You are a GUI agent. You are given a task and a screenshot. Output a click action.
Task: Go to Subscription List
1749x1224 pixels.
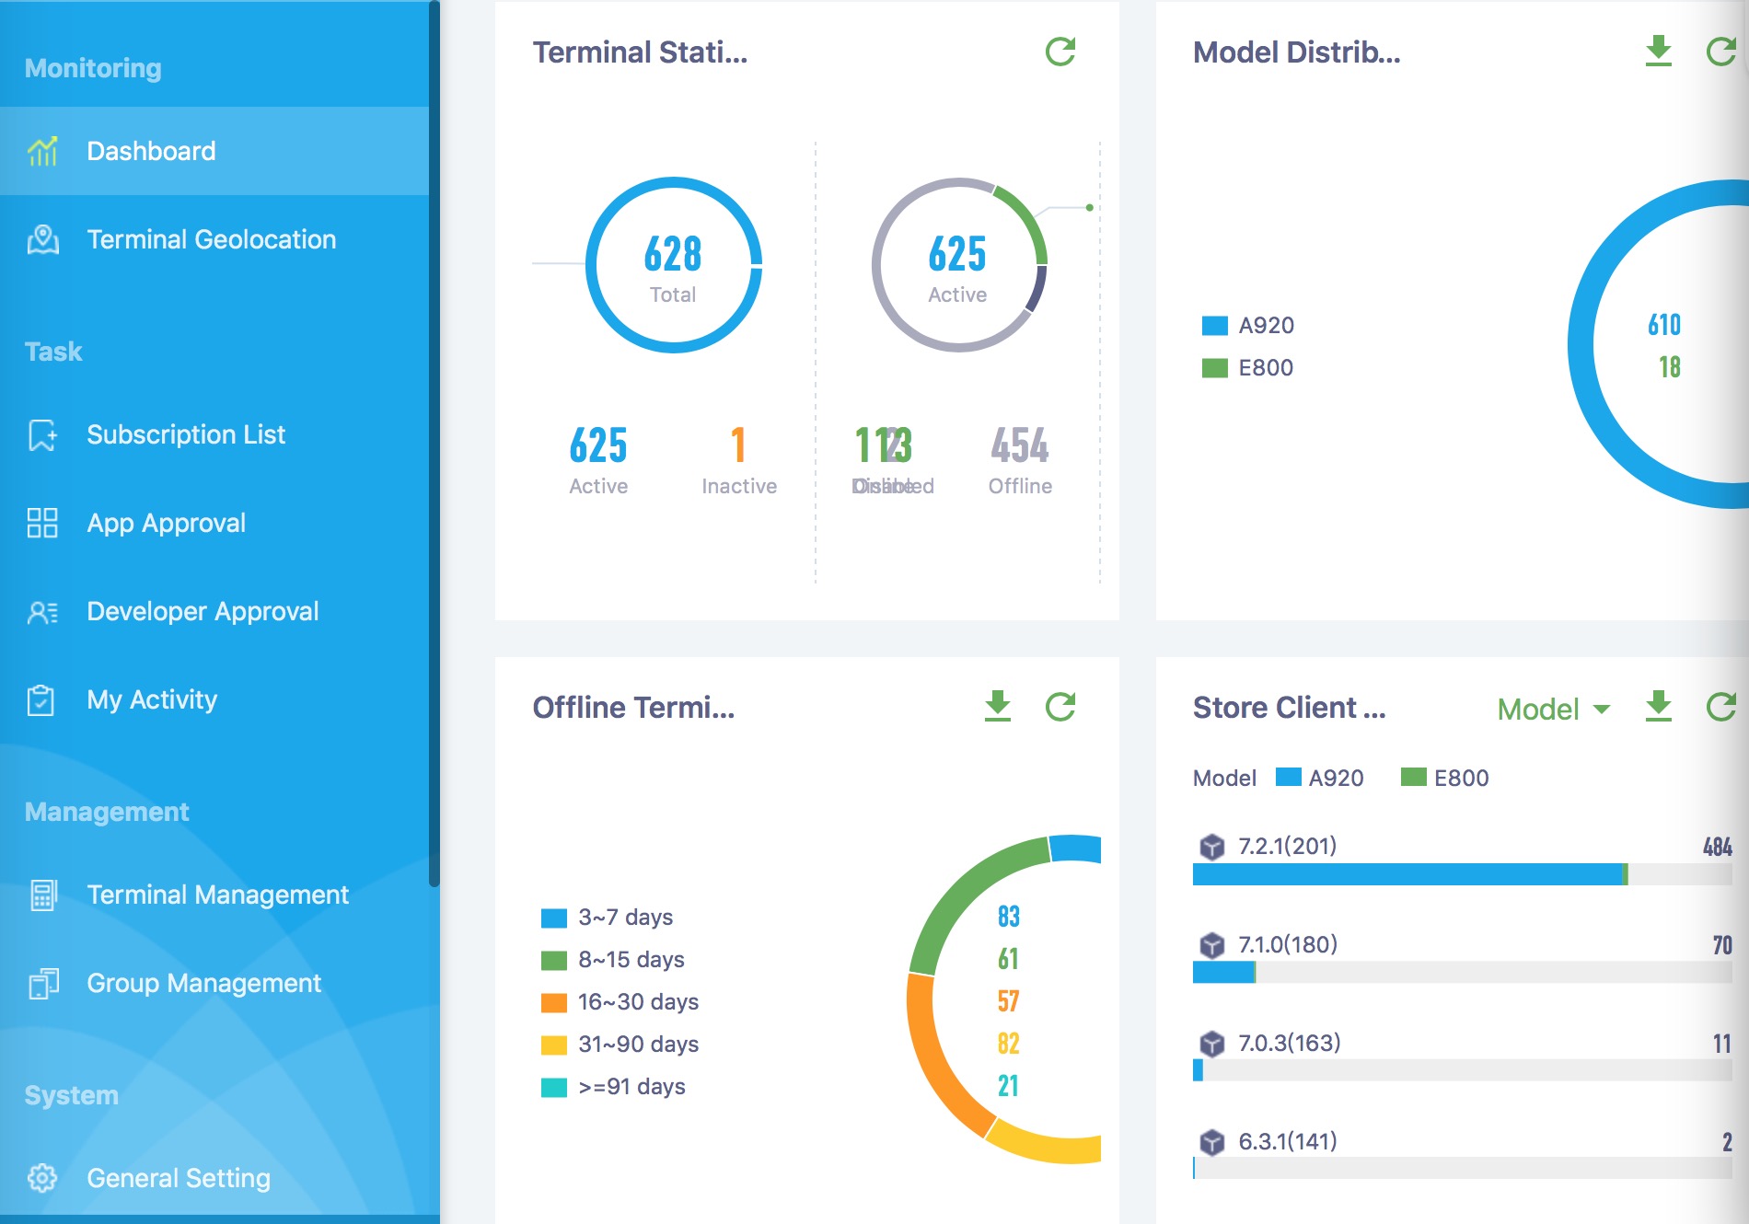click(x=185, y=434)
